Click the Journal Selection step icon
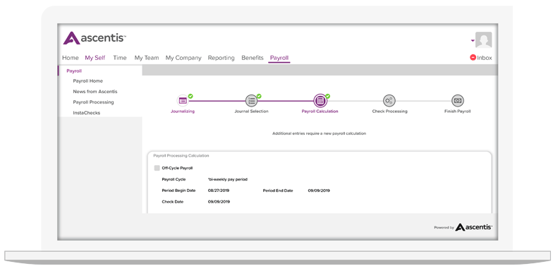 [251, 101]
